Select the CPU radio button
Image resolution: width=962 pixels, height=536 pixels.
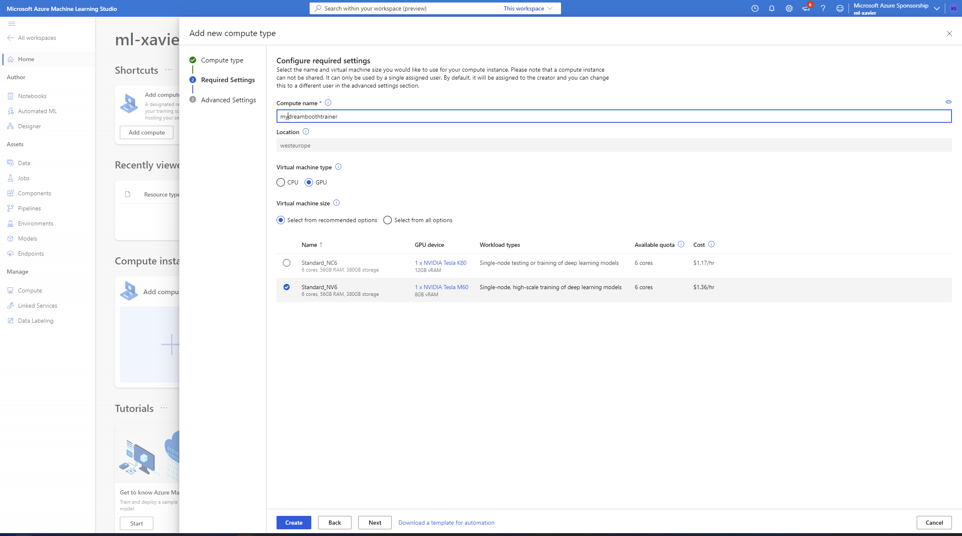point(281,182)
